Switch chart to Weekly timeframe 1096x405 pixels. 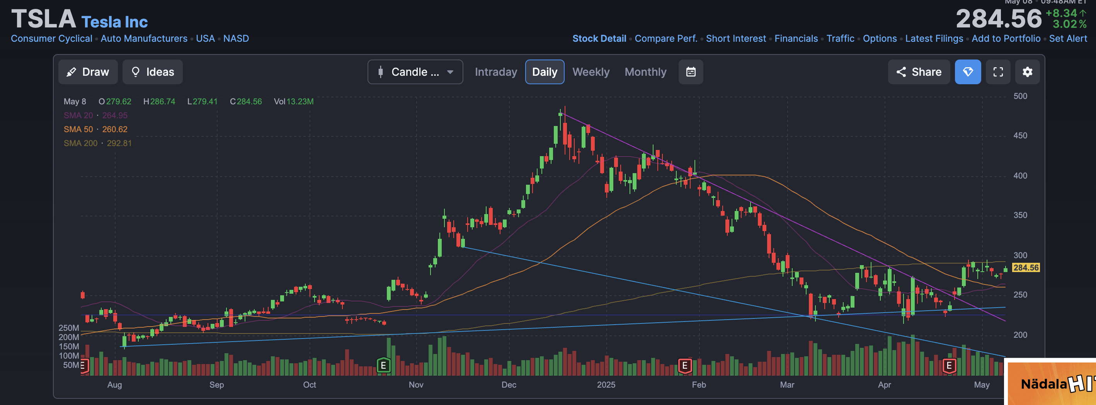point(591,72)
